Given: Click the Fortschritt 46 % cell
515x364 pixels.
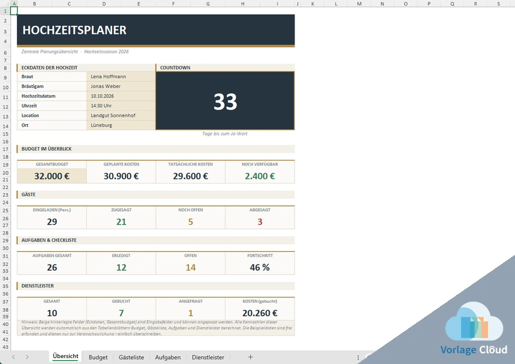Looking at the screenshot, I should [260, 267].
